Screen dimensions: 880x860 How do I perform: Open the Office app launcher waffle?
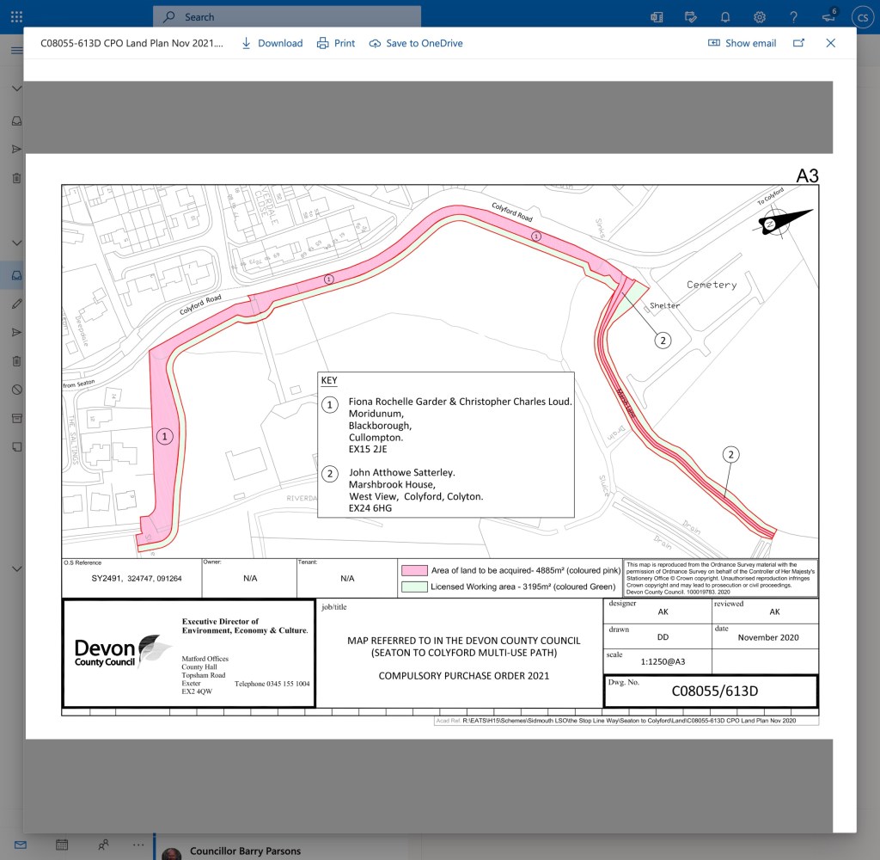coord(16,16)
